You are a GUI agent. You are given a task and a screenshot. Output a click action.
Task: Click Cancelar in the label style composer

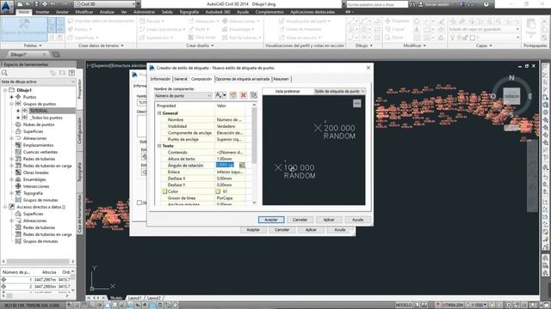click(300, 220)
